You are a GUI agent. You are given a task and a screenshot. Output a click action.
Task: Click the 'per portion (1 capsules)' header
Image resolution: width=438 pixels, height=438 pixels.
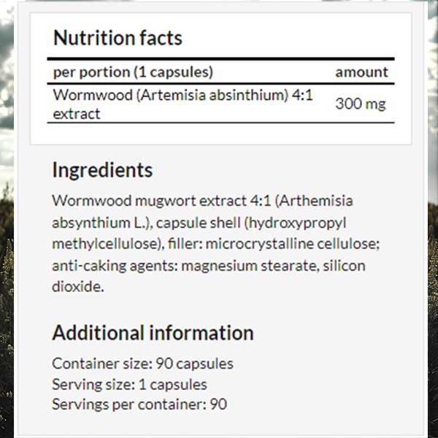click(x=133, y=72)
